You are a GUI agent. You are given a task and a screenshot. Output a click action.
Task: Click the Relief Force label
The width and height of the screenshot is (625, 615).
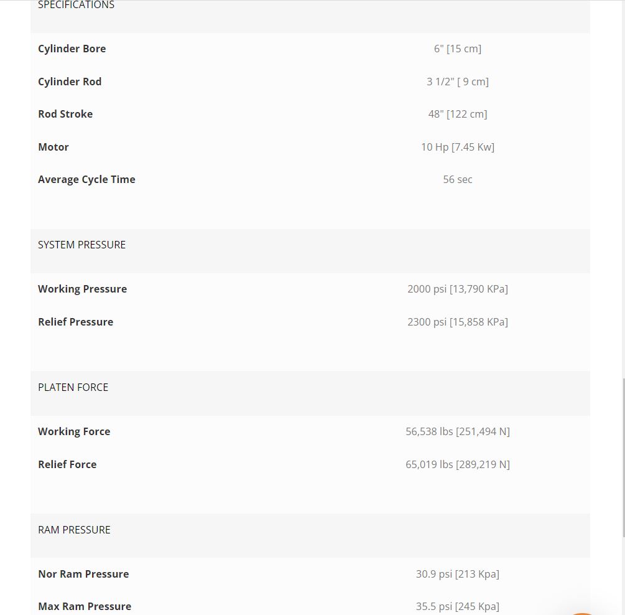pos(67,464)
